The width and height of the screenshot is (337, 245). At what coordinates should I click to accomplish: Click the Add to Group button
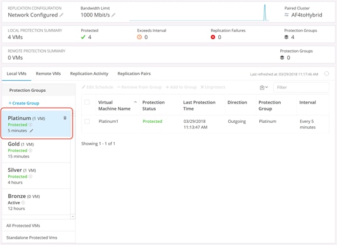pyautogui.click(x=181, y=87)
